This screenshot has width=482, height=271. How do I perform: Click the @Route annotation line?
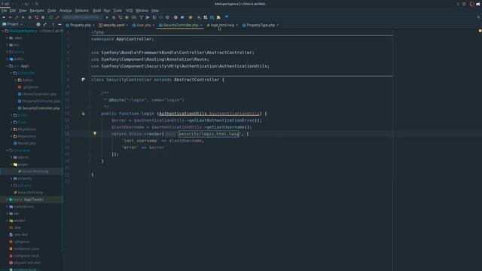[x=144, y=100]
